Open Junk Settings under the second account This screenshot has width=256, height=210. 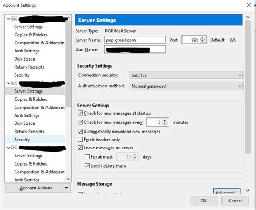[x=27, y=115]
